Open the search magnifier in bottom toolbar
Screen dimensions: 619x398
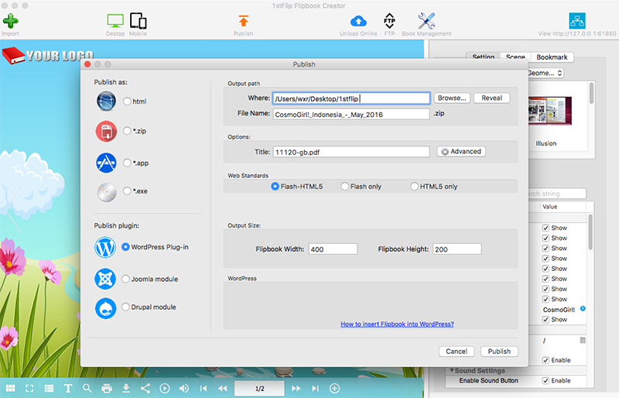(87, 389)
